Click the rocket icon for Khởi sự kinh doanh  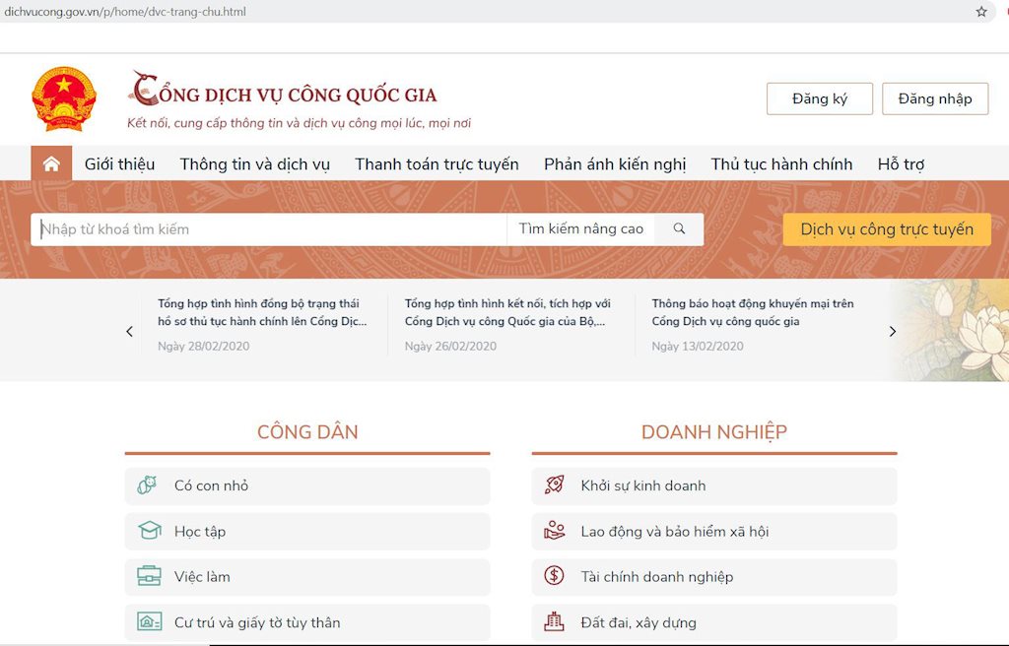(554, 485)
